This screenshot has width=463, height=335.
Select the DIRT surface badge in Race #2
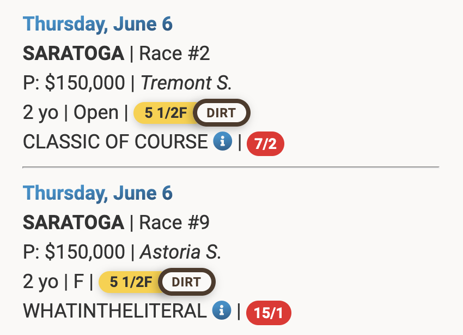click(x=222, y=112)
